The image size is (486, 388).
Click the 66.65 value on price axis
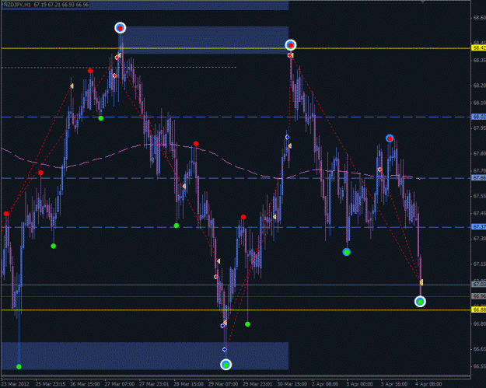coord(479,349)
